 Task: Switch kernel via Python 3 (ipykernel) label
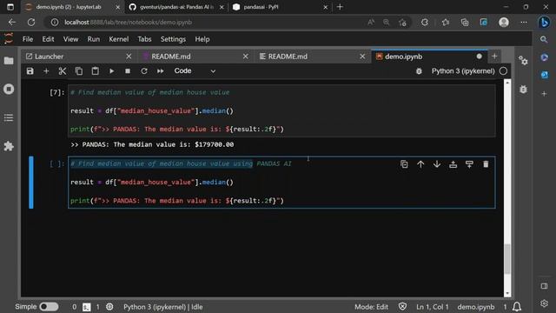[463, 71]
